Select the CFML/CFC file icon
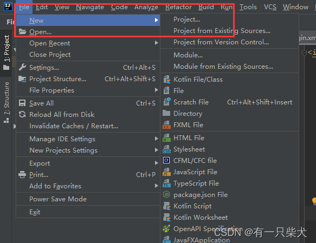Screen dimensions: 316x243 [166, 161]
